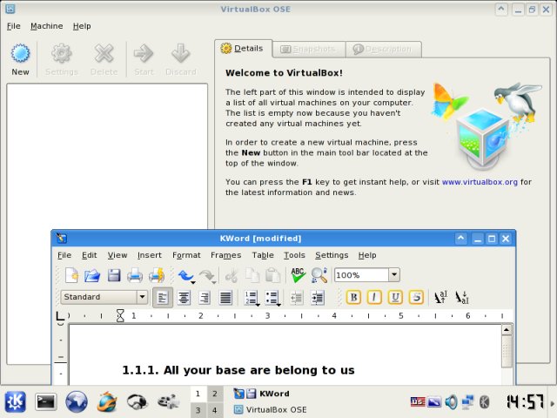
Task: Open KWord's Tools menu
Action: click(294, 255)
